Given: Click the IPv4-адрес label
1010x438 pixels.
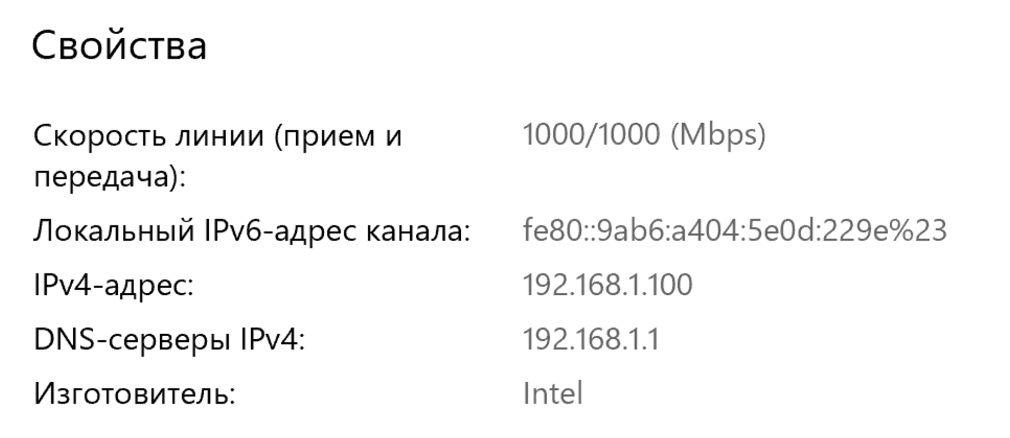Looking at the screenshot, I should tap(113, 285).
